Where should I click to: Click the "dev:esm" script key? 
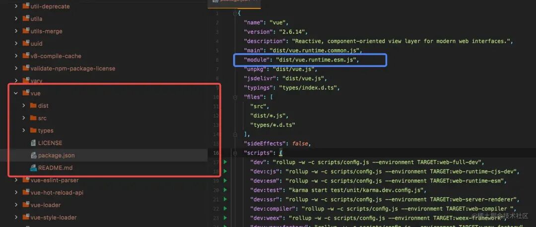click(265, 181)
